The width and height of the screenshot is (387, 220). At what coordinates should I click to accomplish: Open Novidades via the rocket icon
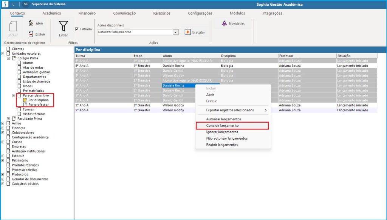click(224, 23)
